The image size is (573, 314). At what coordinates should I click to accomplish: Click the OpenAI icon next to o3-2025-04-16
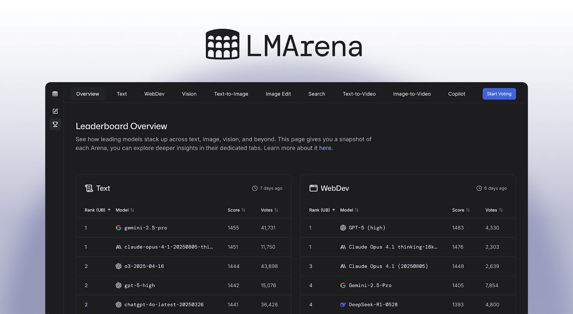coord(118,266)
